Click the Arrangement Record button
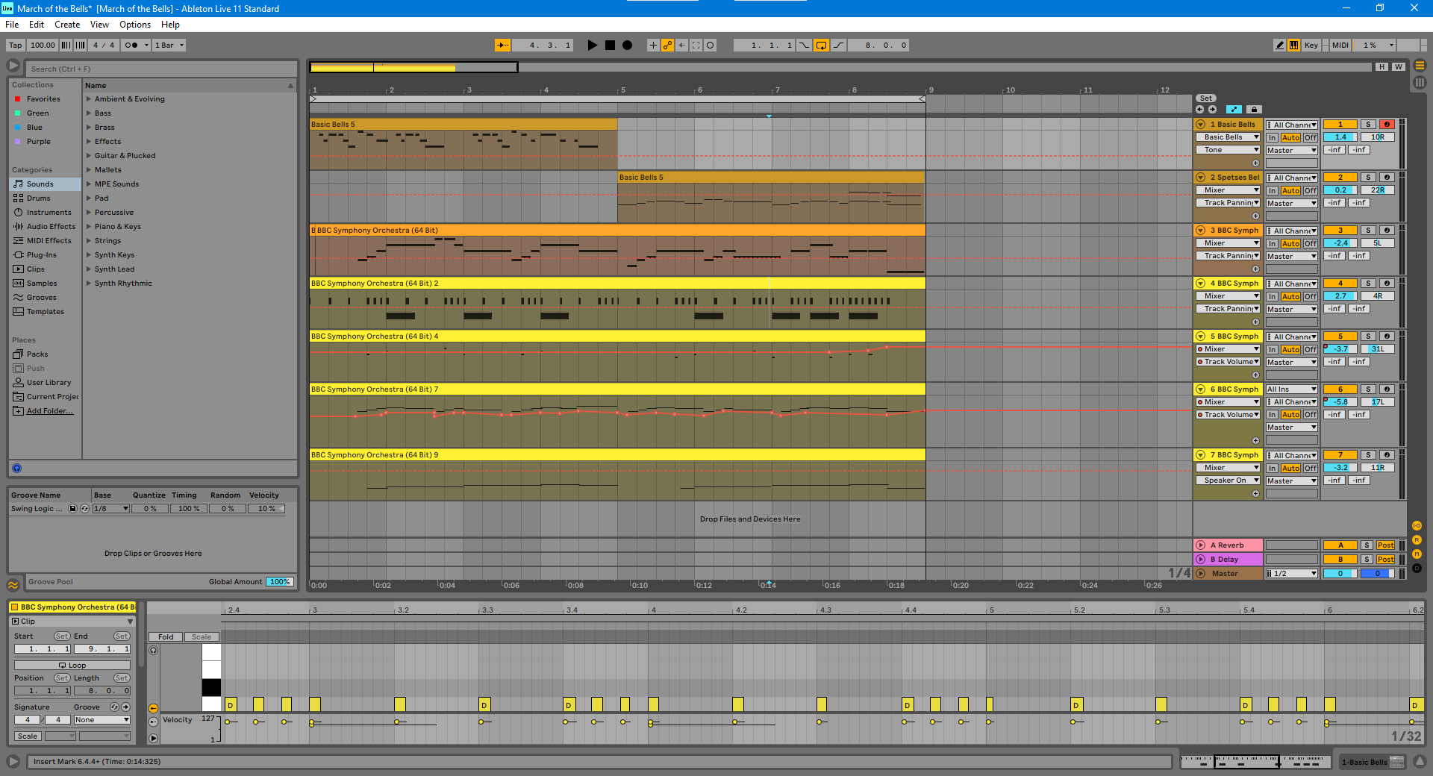Screen dimensions: 1433x776 click(x=628, y=46)
